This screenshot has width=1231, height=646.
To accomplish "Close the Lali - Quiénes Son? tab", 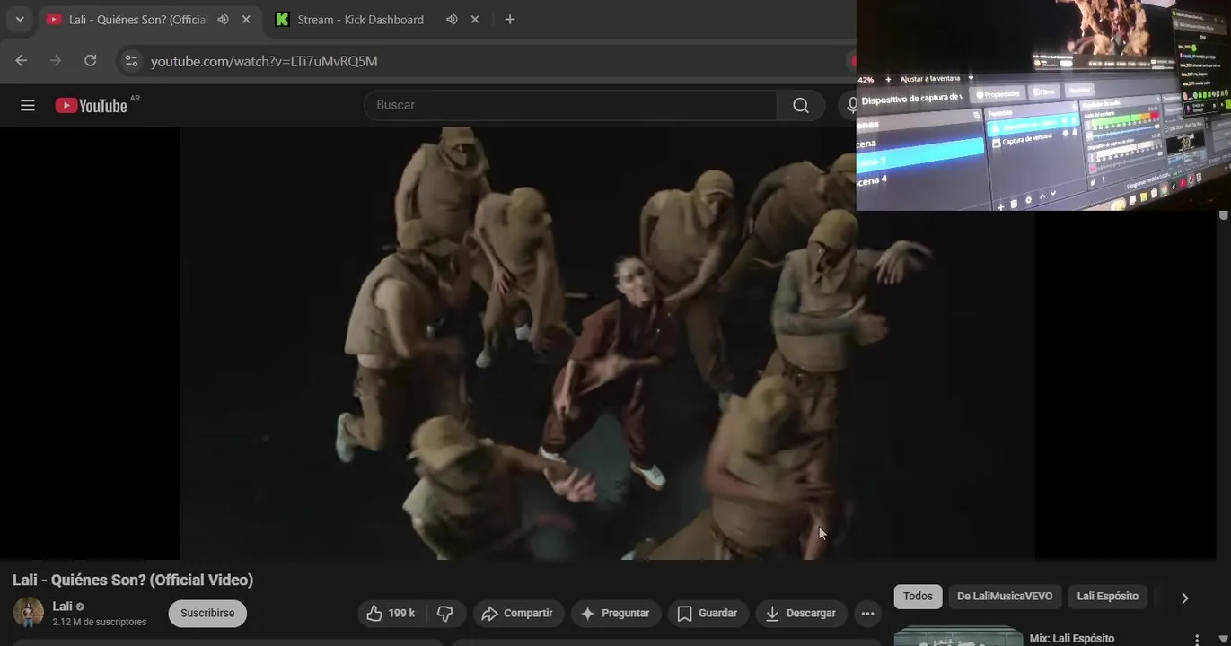I will click(246, 19).
